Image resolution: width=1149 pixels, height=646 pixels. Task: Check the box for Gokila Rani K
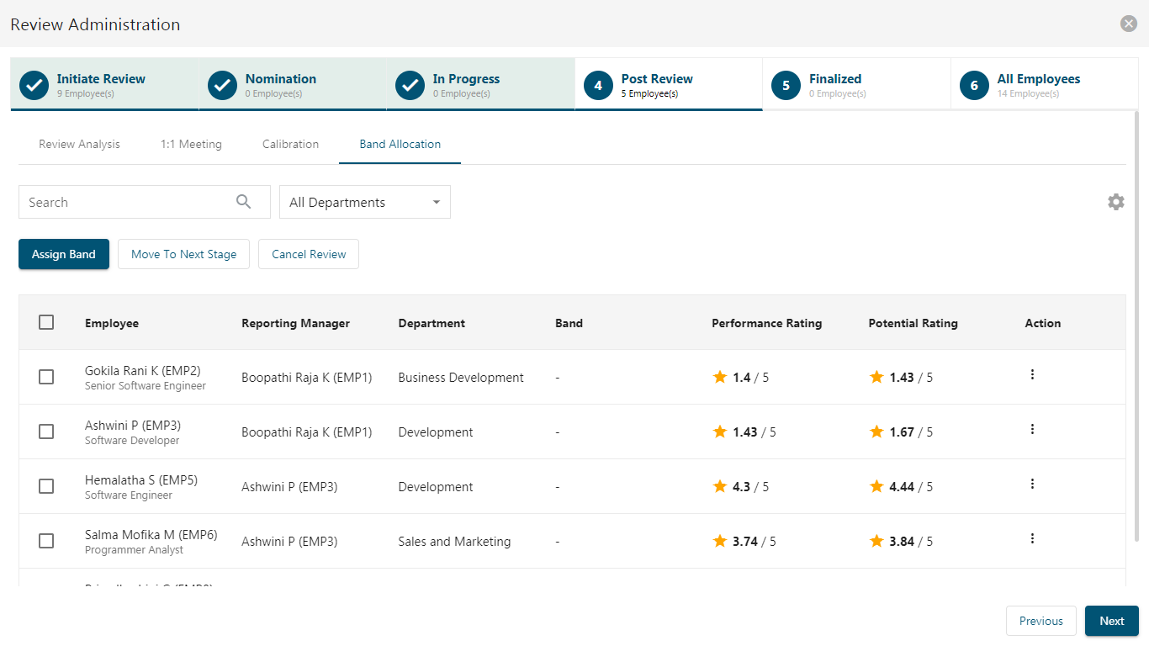(46, 377)
